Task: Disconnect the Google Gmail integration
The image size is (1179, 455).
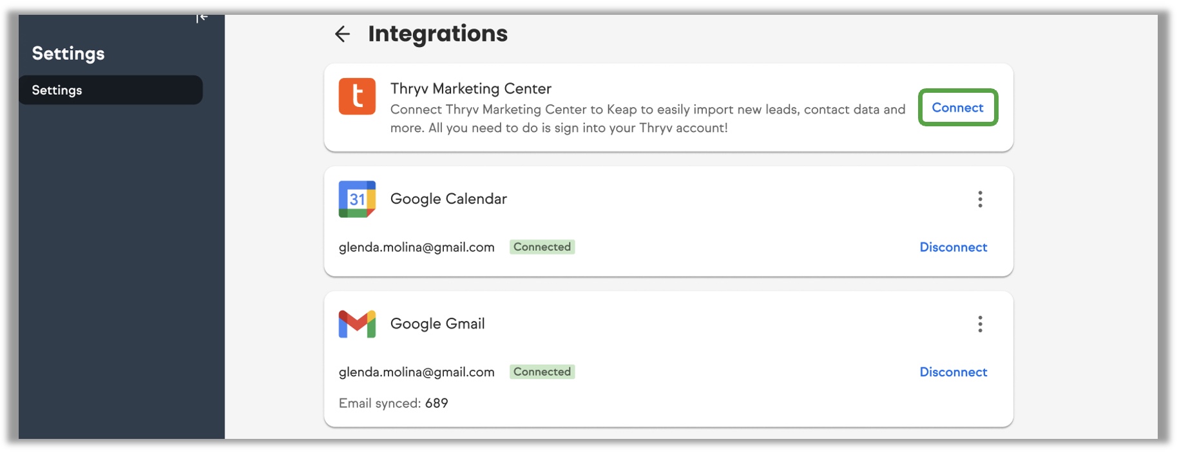Action: (953, 373)
